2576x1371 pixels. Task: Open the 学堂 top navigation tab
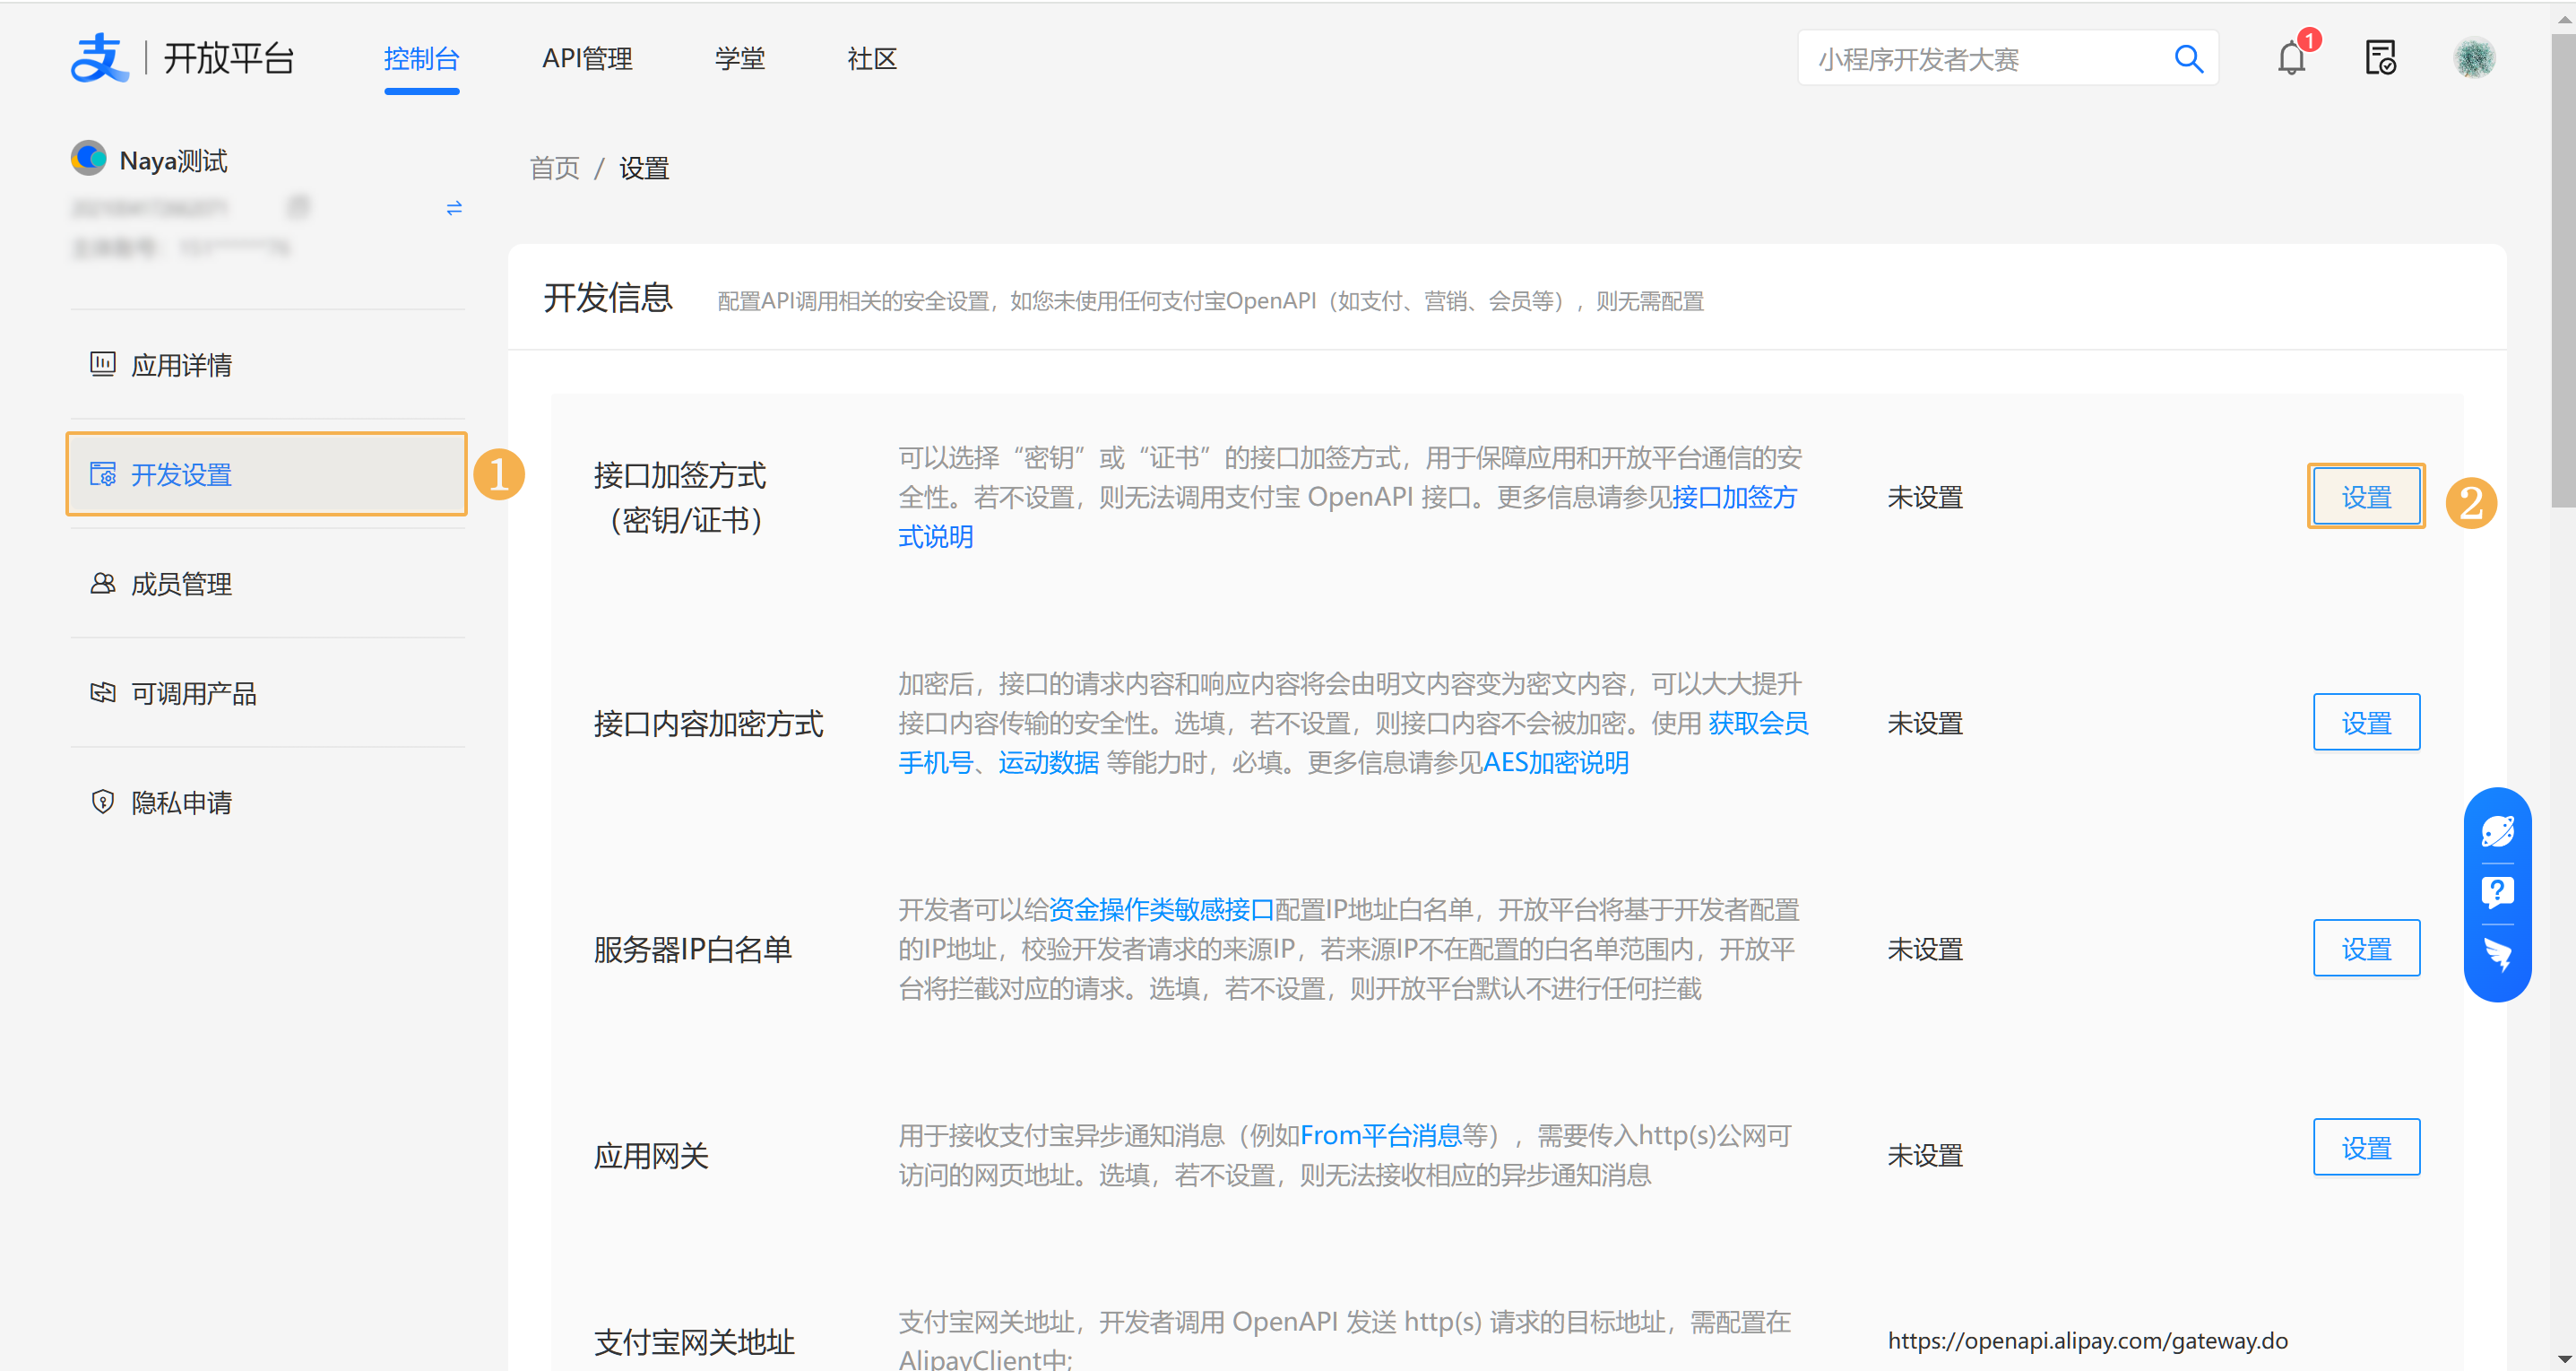coord(739,59)
